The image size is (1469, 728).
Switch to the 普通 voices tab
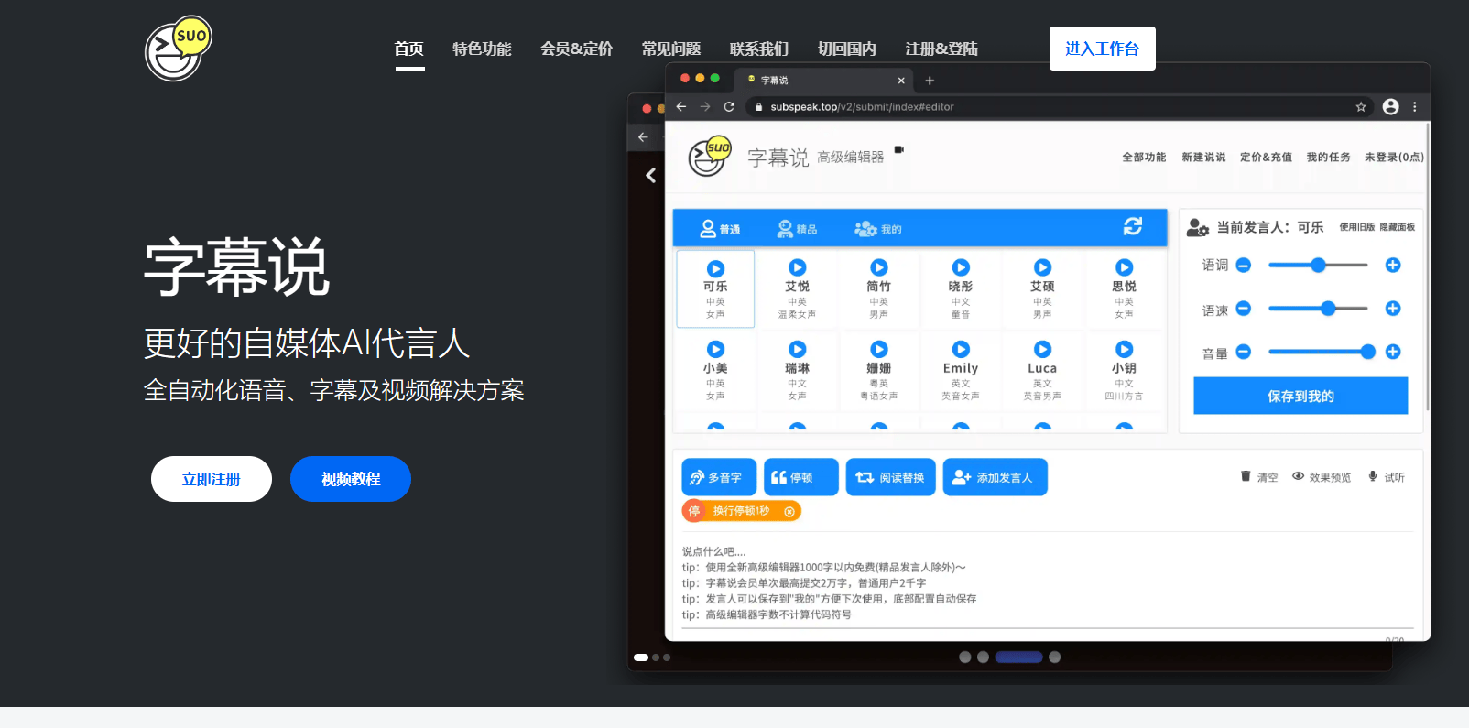point(720,229)
